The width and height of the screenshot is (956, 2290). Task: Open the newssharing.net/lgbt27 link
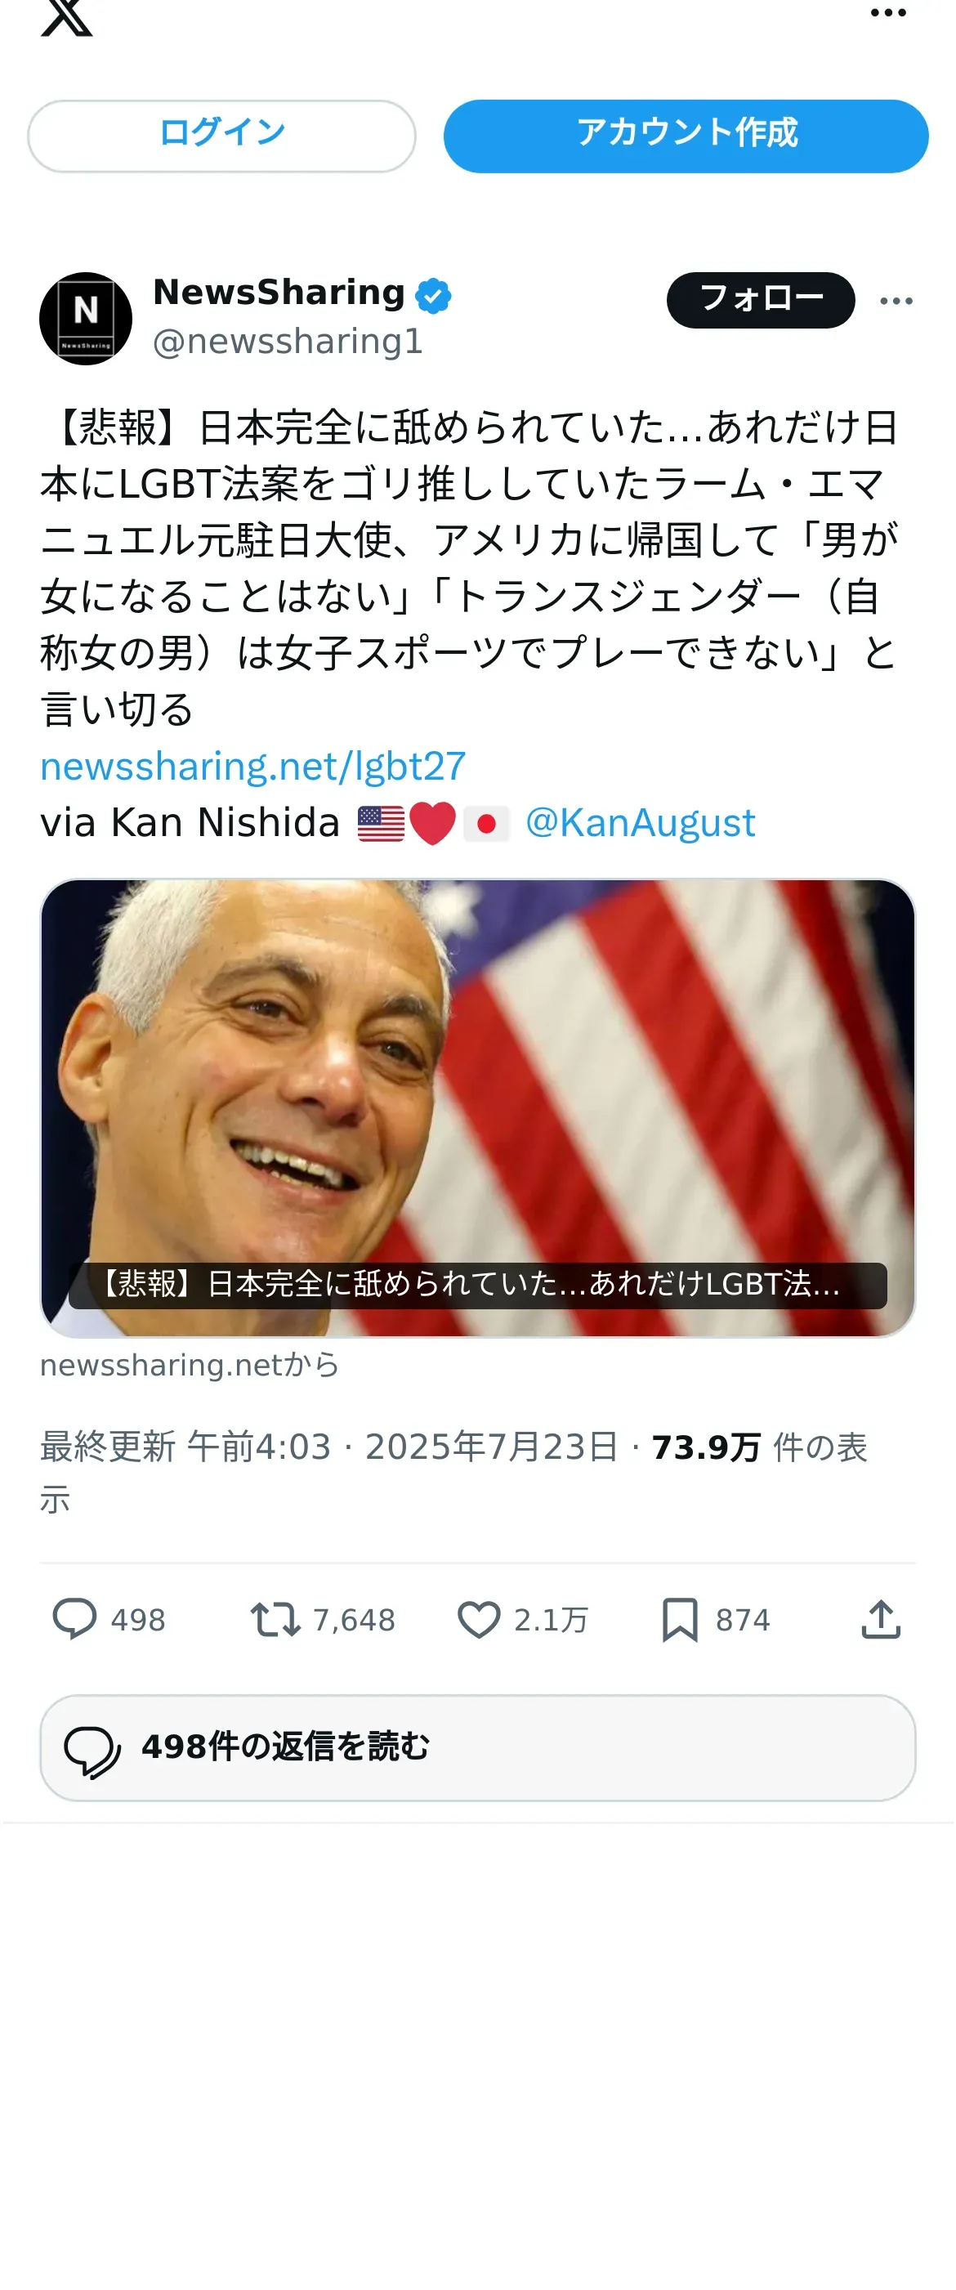coord(253,767)
